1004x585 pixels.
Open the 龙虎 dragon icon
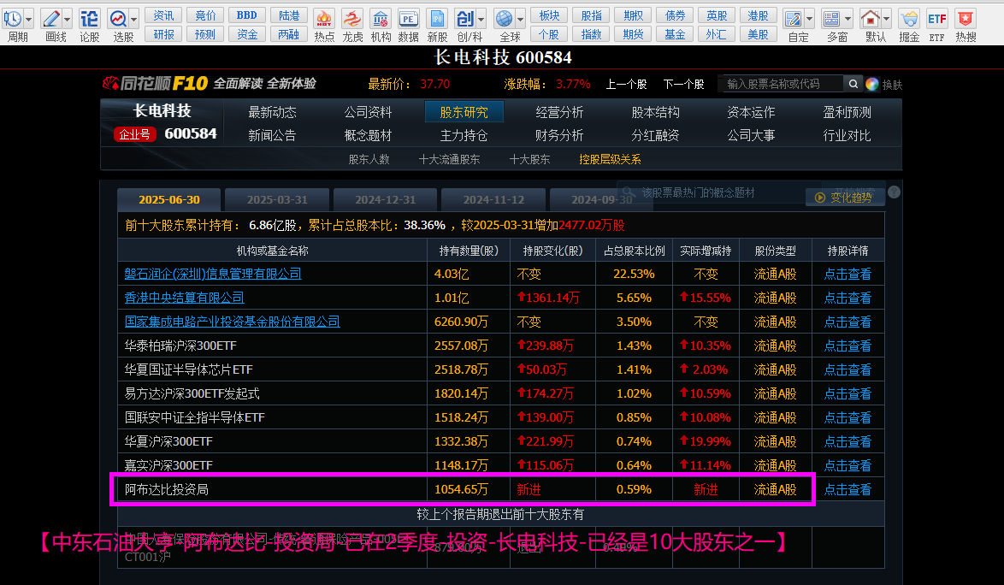352,19
